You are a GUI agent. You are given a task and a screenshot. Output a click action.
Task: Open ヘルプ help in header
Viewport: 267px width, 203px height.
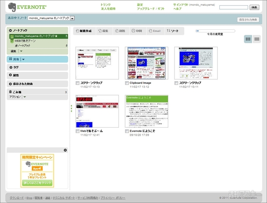[x=178, y=8]
